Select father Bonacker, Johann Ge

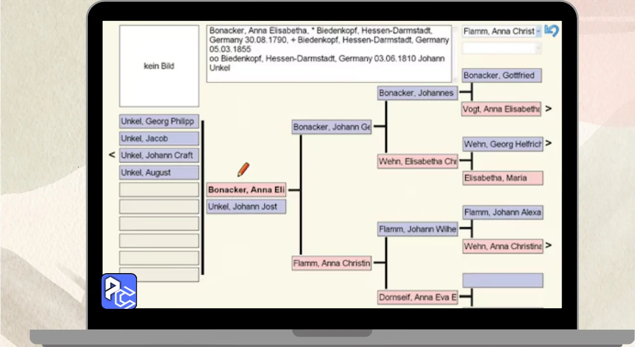pos(331,127)
